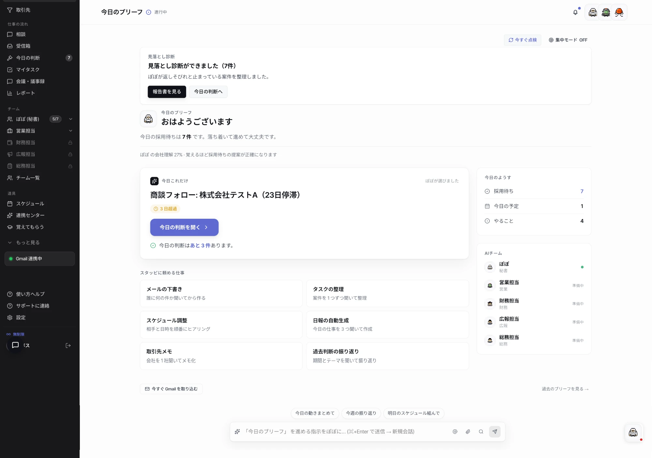Click 総務担当 avatar in AIチーム list
This screenshot has height=458, width=652.
pyautogui.click(x=490, y=340)
